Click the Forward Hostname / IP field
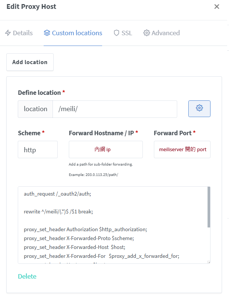 pyautogui.click(x=105, y=150)
